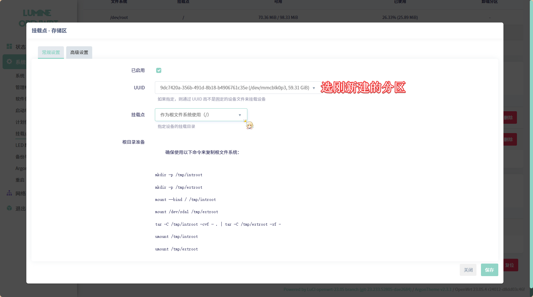Click the 网络 network icon in sidebar
The image size is (533, 297).
click(x=9, y=193)
